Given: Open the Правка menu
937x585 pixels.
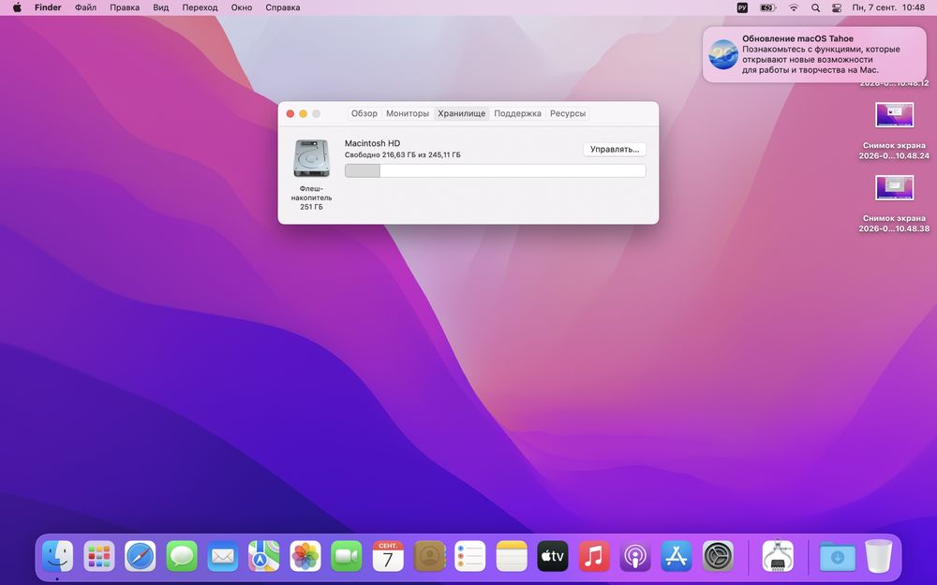Looking at the screenshot, I should point(125,7).
